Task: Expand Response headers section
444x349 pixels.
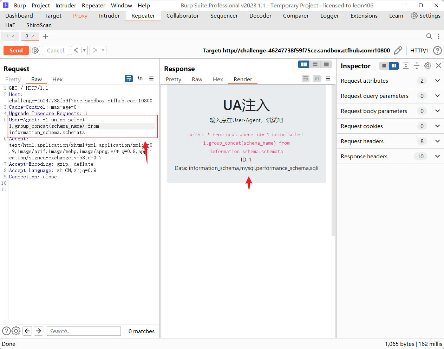Action: 437,156
